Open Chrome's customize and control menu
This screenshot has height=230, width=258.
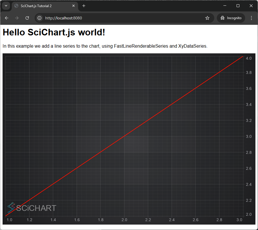(251, 18)
